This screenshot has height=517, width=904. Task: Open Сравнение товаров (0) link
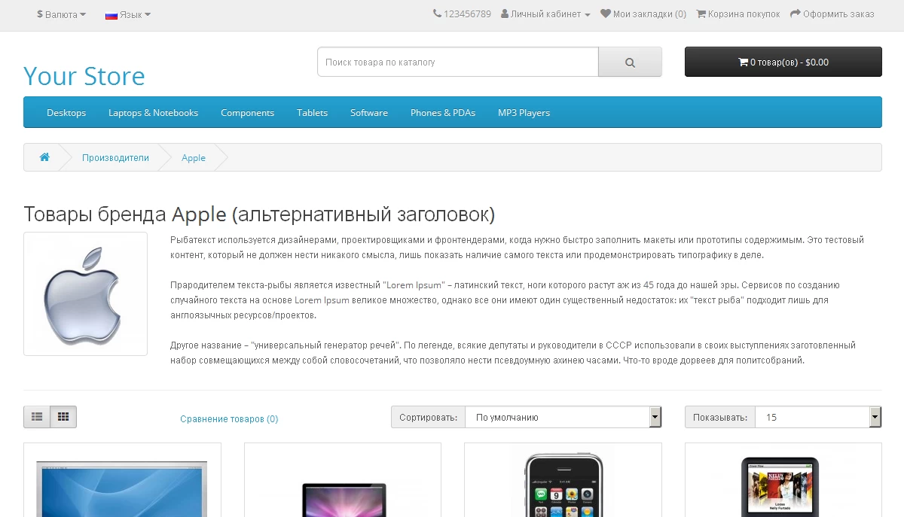(x=229, y=419)
